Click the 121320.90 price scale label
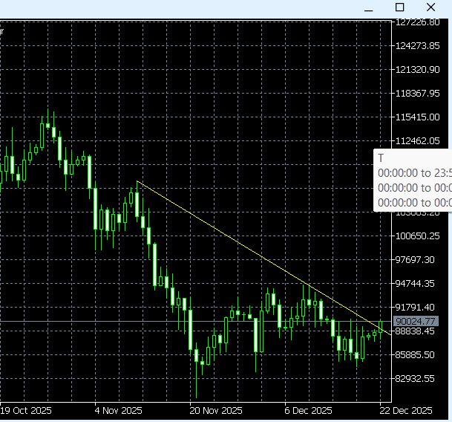452x422 pixels. [x=417, y=70]
